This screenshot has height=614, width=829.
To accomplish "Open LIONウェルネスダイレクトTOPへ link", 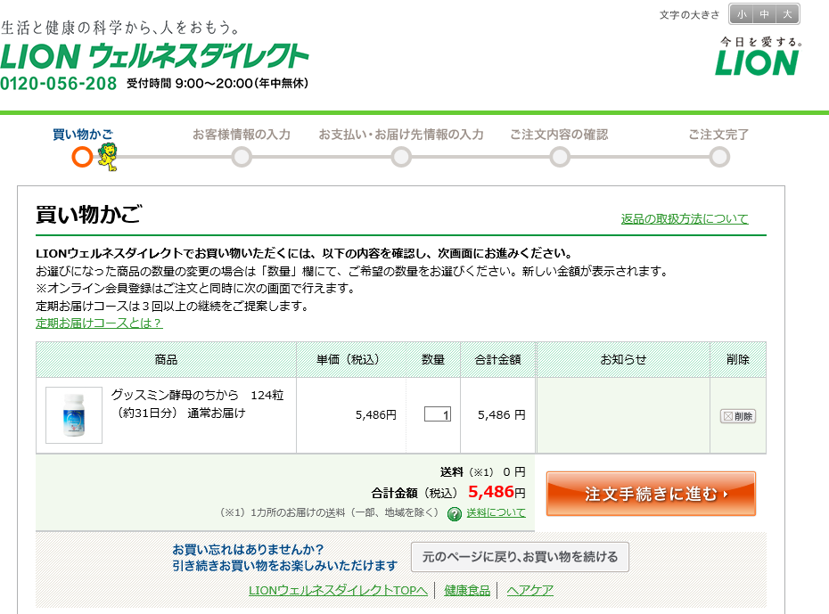I will (x=338, y=590).
